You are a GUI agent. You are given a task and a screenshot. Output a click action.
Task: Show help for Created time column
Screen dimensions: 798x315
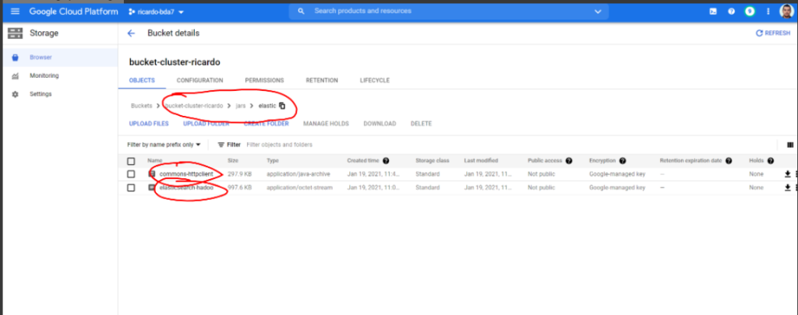(386, 160)
